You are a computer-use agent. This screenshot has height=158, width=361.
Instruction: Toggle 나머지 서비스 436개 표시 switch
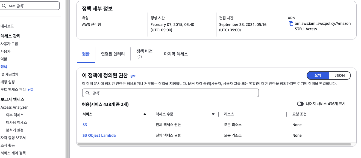point(300,104)
